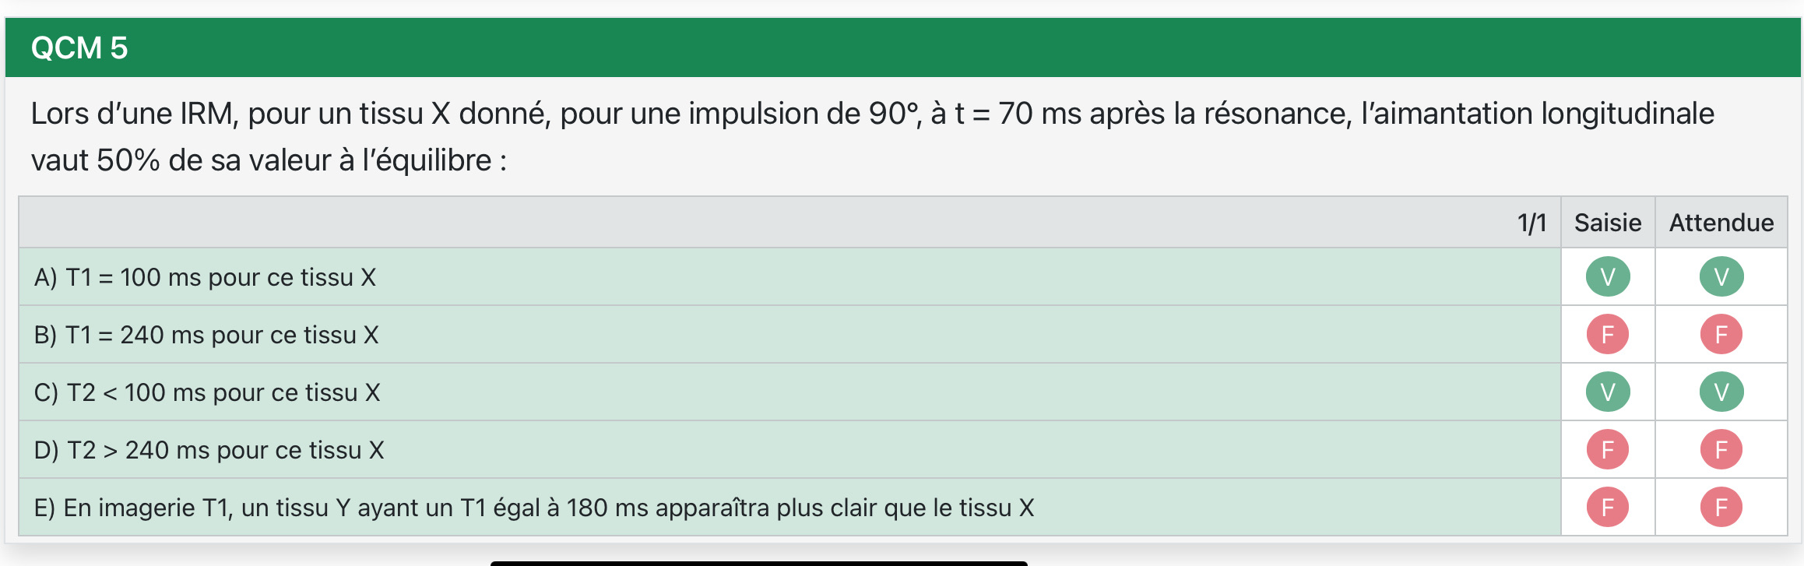This screenshot has width=1804, height=566.
Task: Click the QCM 5 green header
Action: [x=79, y=47]
